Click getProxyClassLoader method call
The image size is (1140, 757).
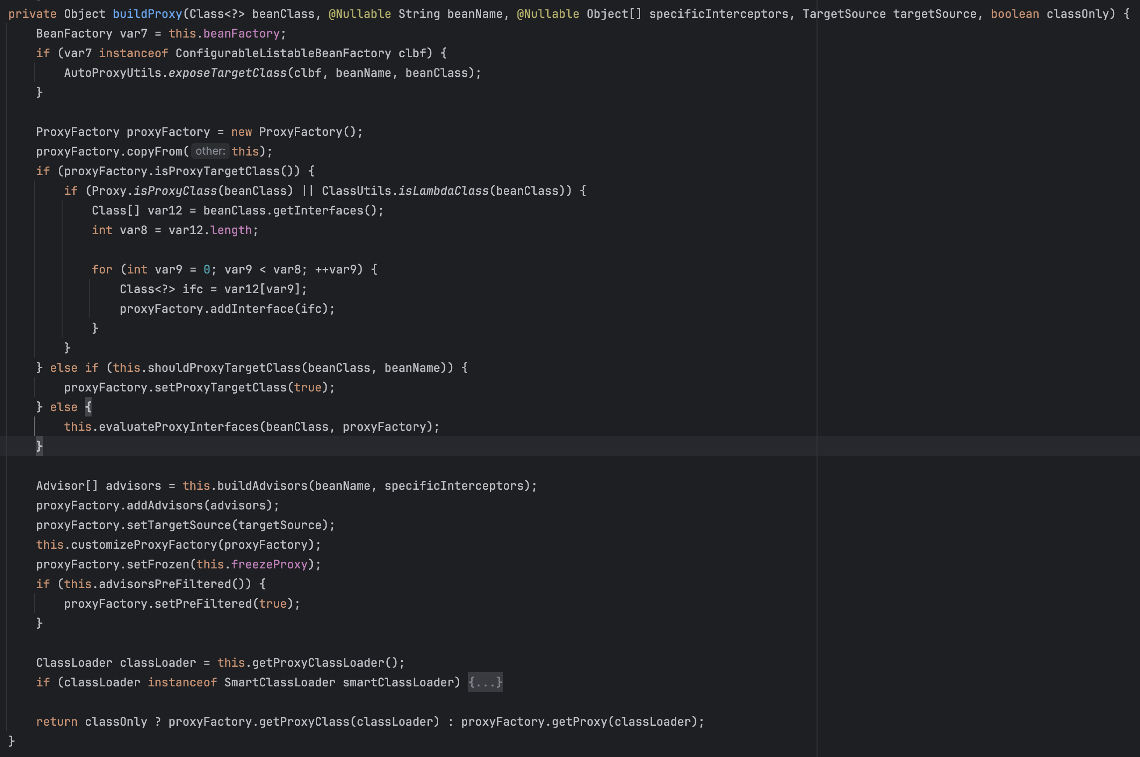(x=318, y=663)
